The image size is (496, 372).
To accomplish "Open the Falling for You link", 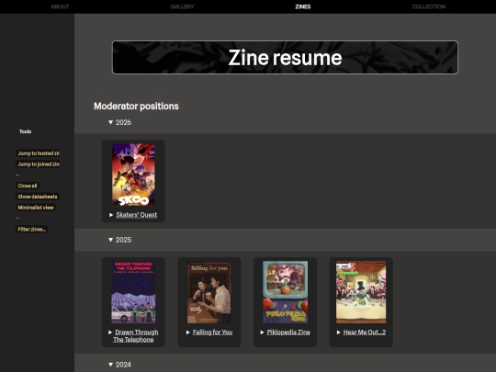I will [x=212, y=333].
